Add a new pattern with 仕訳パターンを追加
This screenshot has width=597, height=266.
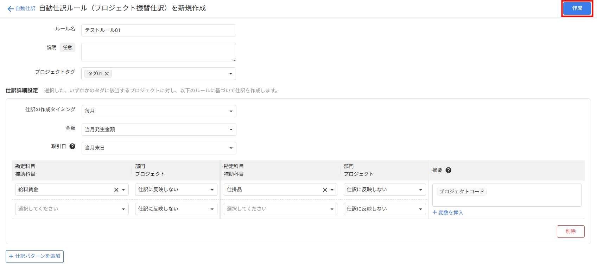tap(34, 257)
